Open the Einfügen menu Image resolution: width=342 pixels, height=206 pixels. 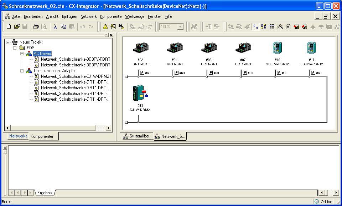(x=69, y=16)
